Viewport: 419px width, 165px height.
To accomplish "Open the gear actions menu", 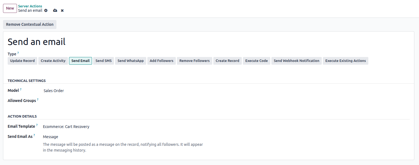I will click(46, 10).
